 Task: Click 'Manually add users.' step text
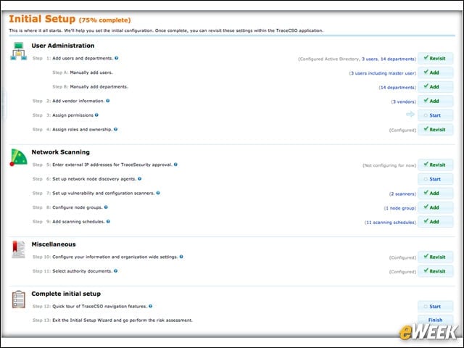tap(91, 72)
